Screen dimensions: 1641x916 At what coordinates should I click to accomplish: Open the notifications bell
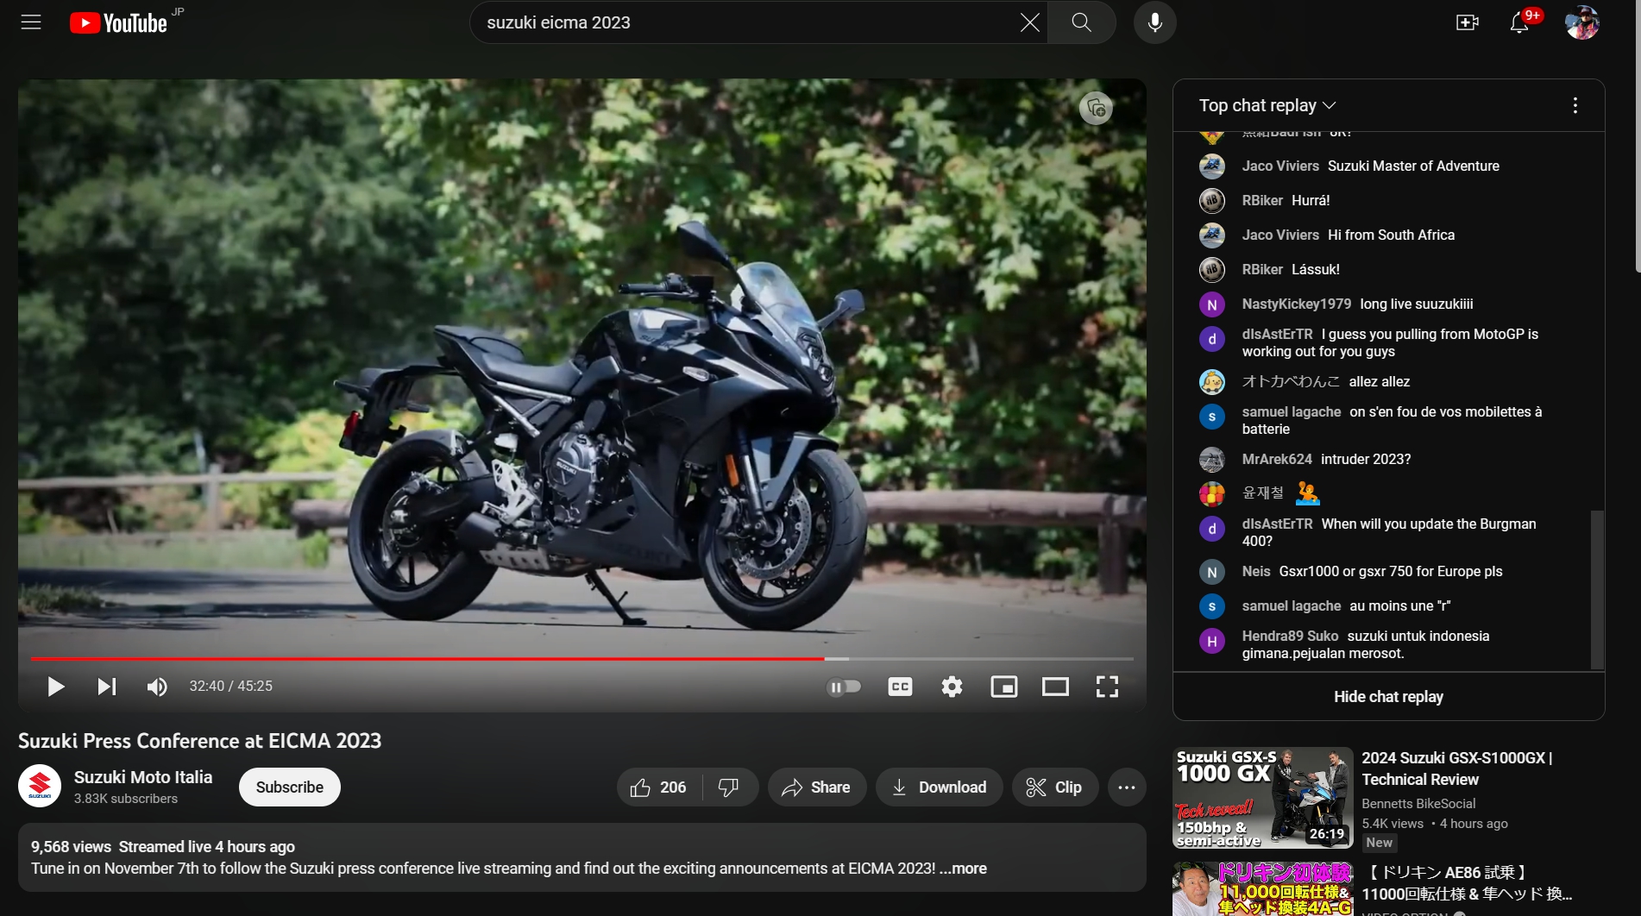coord(1519,22)
